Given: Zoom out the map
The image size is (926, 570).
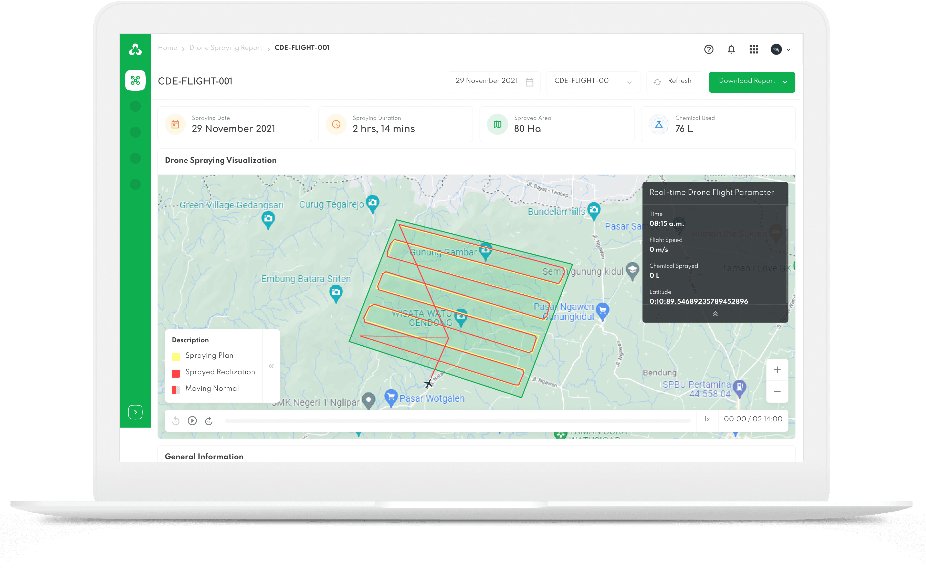Looking at the screenshot, I should tap(777, 392).
